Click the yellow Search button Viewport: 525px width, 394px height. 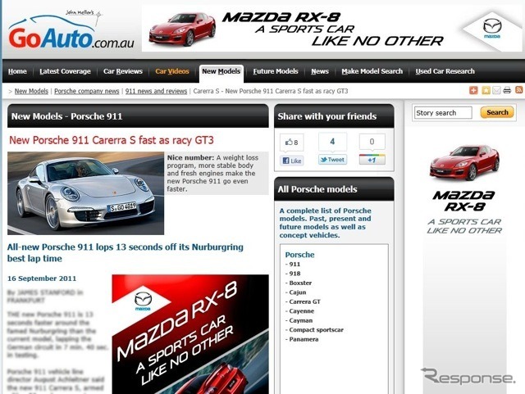[x=497, y=112]
